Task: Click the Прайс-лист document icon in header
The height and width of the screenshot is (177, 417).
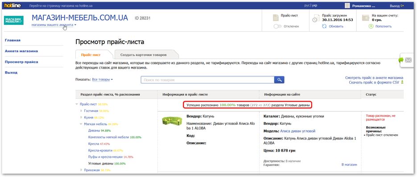Action: pos(276,17)
